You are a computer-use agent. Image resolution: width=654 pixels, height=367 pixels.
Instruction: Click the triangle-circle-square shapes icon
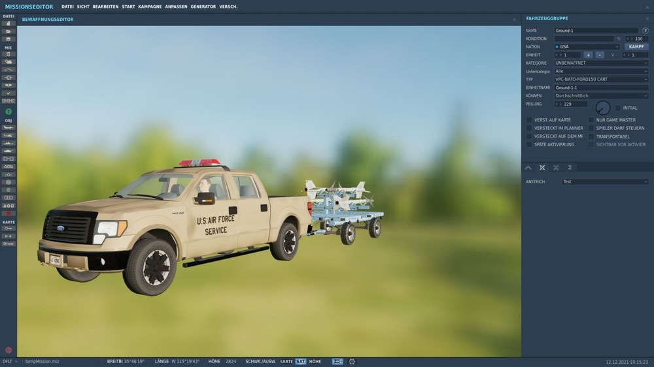click(x=9, y=206)
